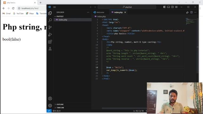The height and width of the screenshot is (114, 203).
Task: Go forward with VS Code navigation arrow
Action: coord(95,7)
